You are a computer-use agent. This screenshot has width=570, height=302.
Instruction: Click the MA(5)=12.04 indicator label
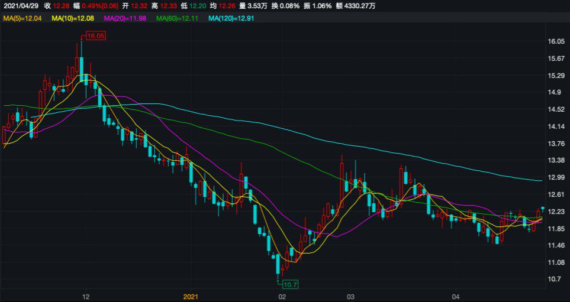[x=23, y=19]
